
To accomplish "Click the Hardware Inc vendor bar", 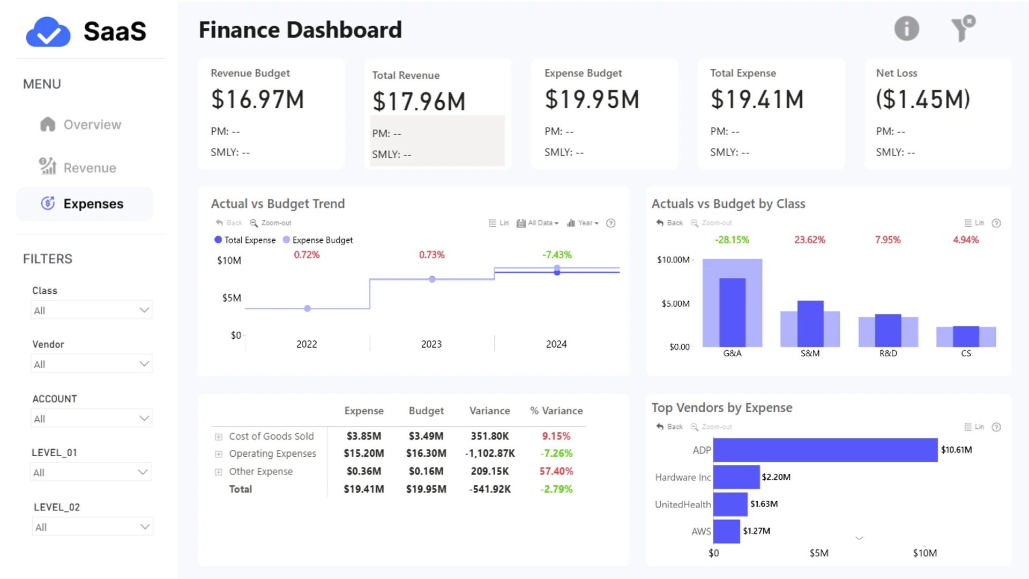I will [x=736, y=477].
